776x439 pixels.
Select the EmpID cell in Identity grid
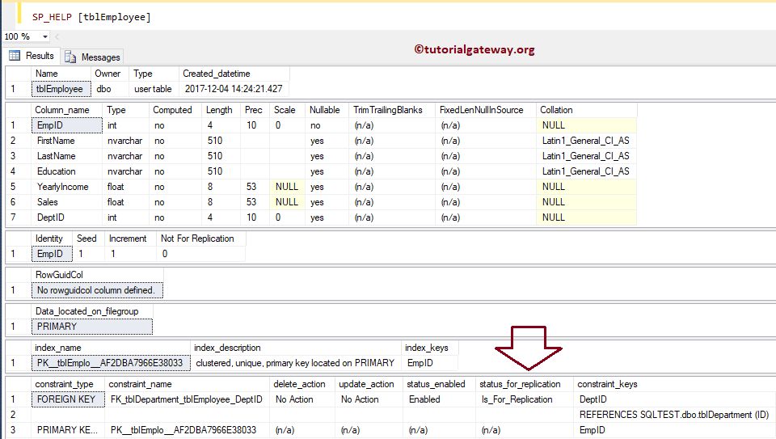pos(52,254)
